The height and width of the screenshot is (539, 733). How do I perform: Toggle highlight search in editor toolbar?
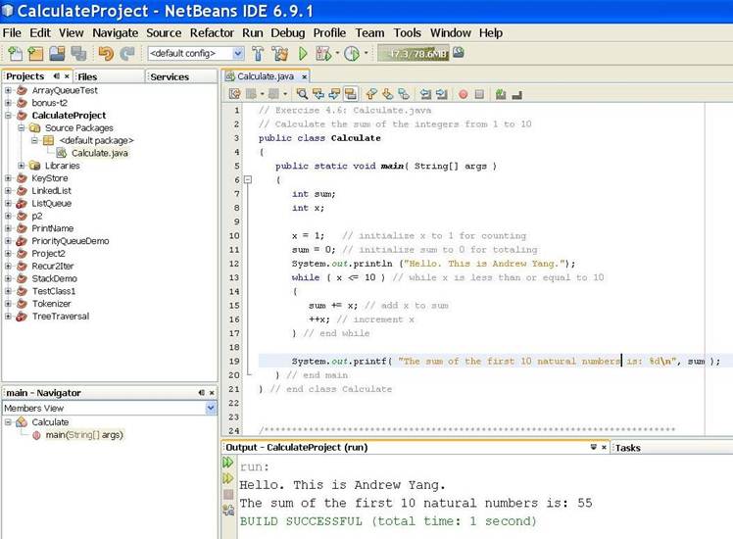350,94
